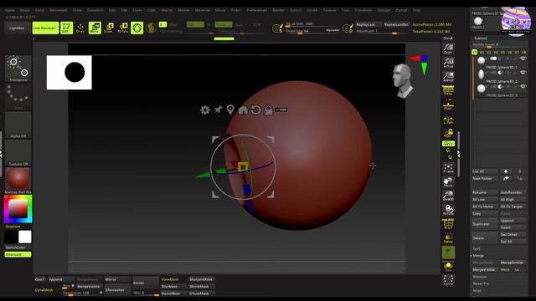Select the Rotate mode icon

(x=123, y=28)
